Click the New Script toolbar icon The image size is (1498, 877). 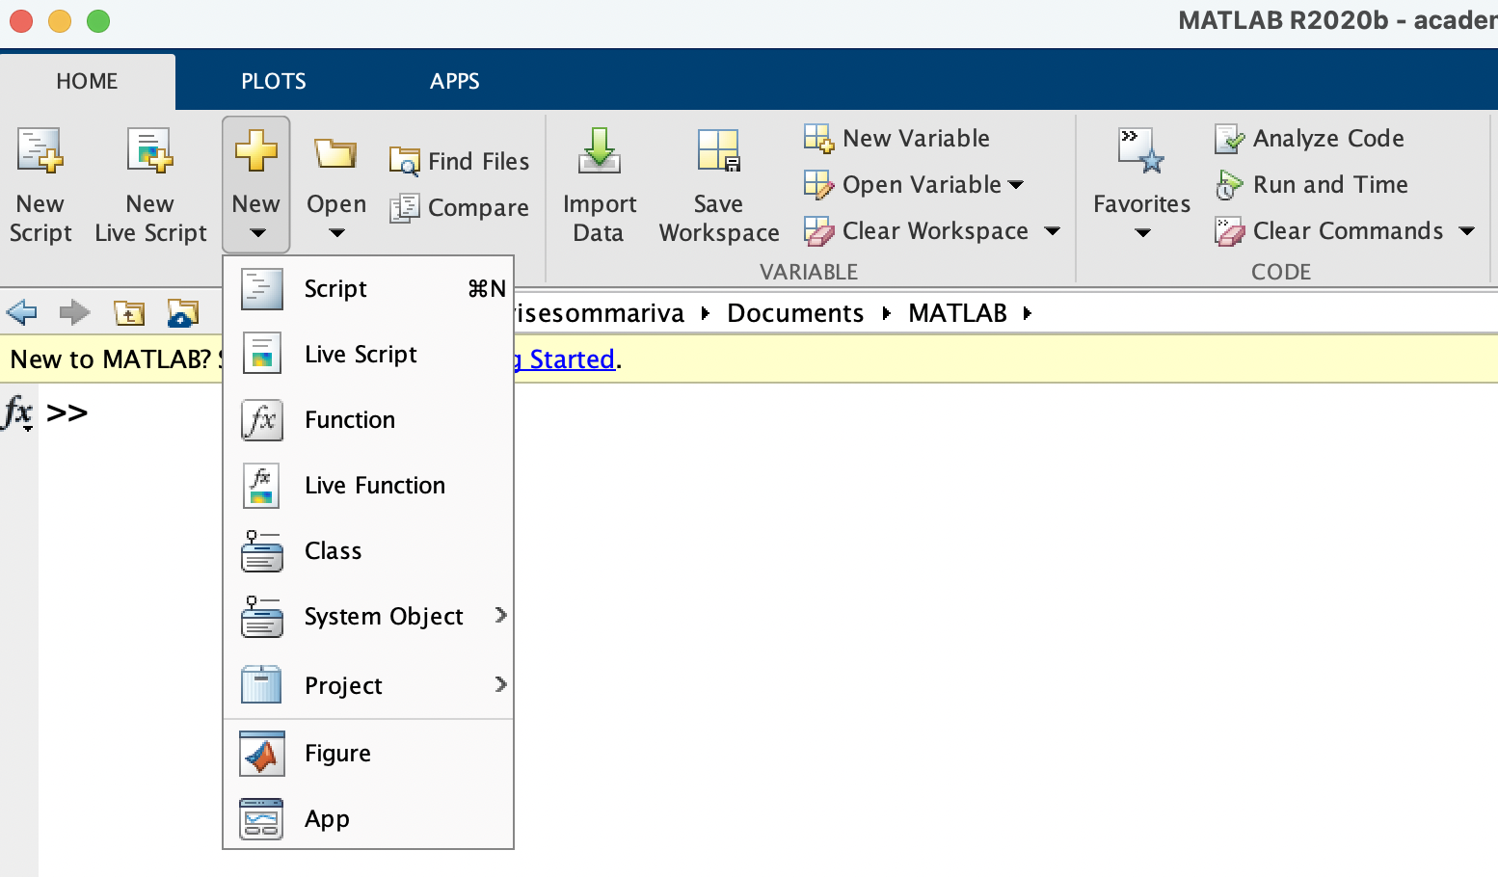[x=40, y=151]
